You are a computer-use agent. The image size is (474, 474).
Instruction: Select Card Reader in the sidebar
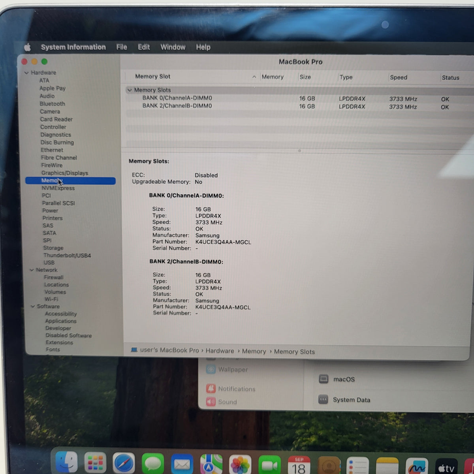pos(56,119)
